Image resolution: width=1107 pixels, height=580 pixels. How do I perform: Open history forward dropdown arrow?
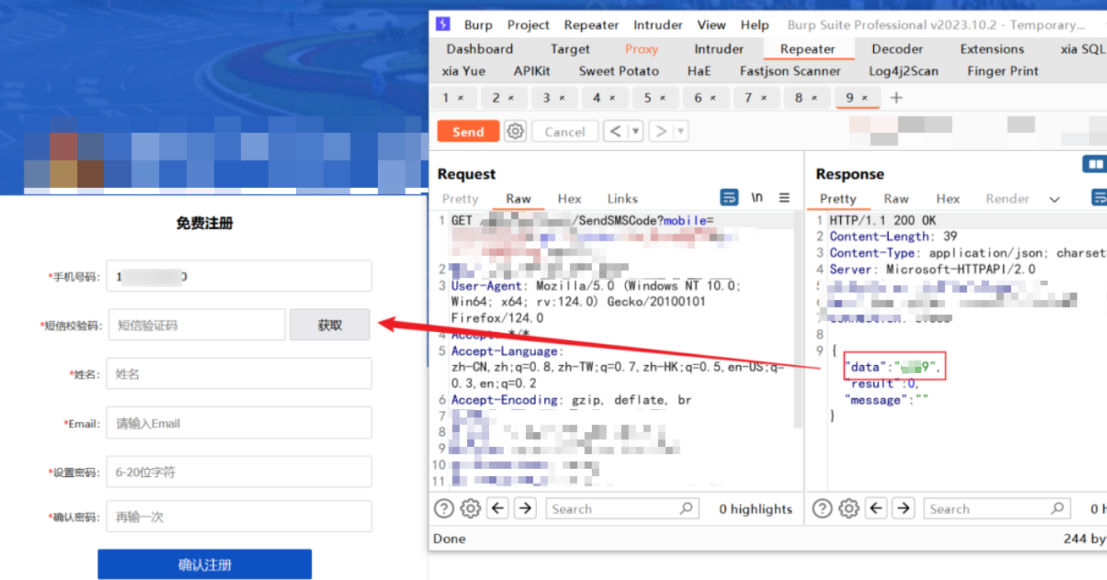680,131
